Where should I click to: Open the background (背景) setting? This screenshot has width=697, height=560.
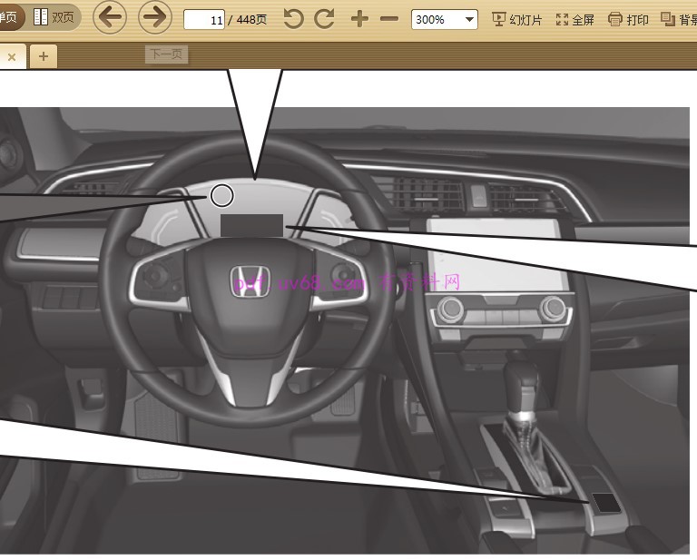pos(679,19)
